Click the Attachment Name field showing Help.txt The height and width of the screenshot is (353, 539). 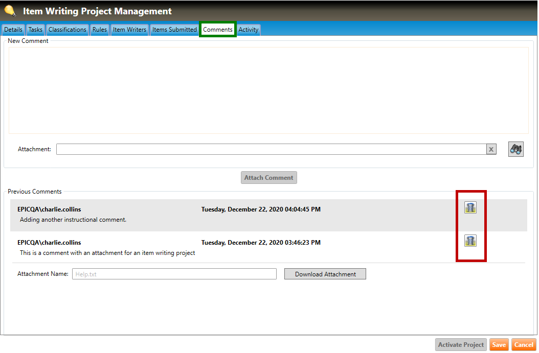tap(174, 274)
